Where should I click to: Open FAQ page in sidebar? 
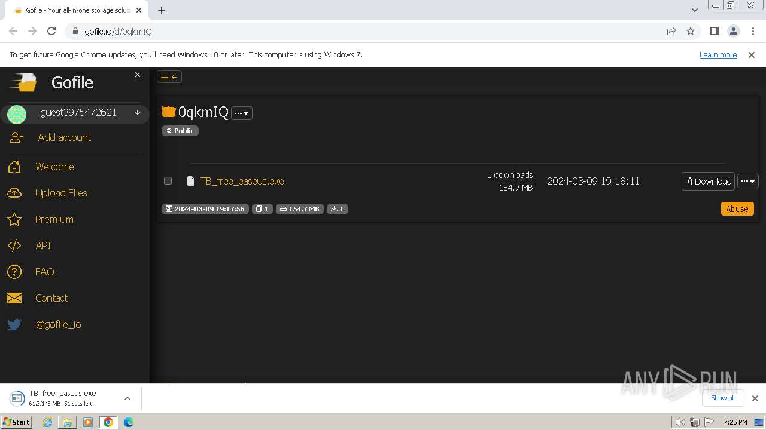coord(45,272)
